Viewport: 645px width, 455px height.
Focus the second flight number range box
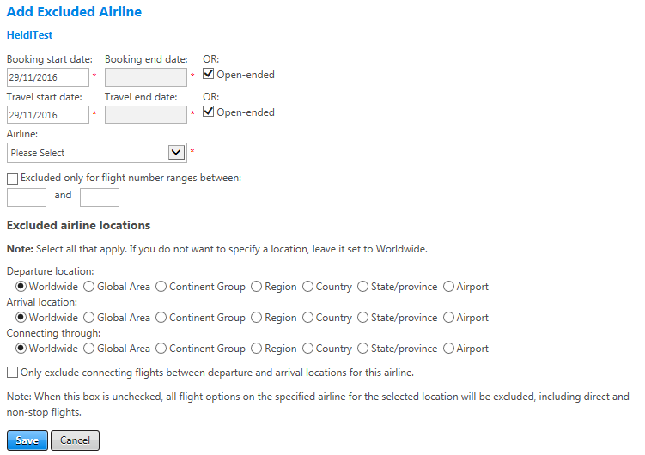tap(100, 197)
